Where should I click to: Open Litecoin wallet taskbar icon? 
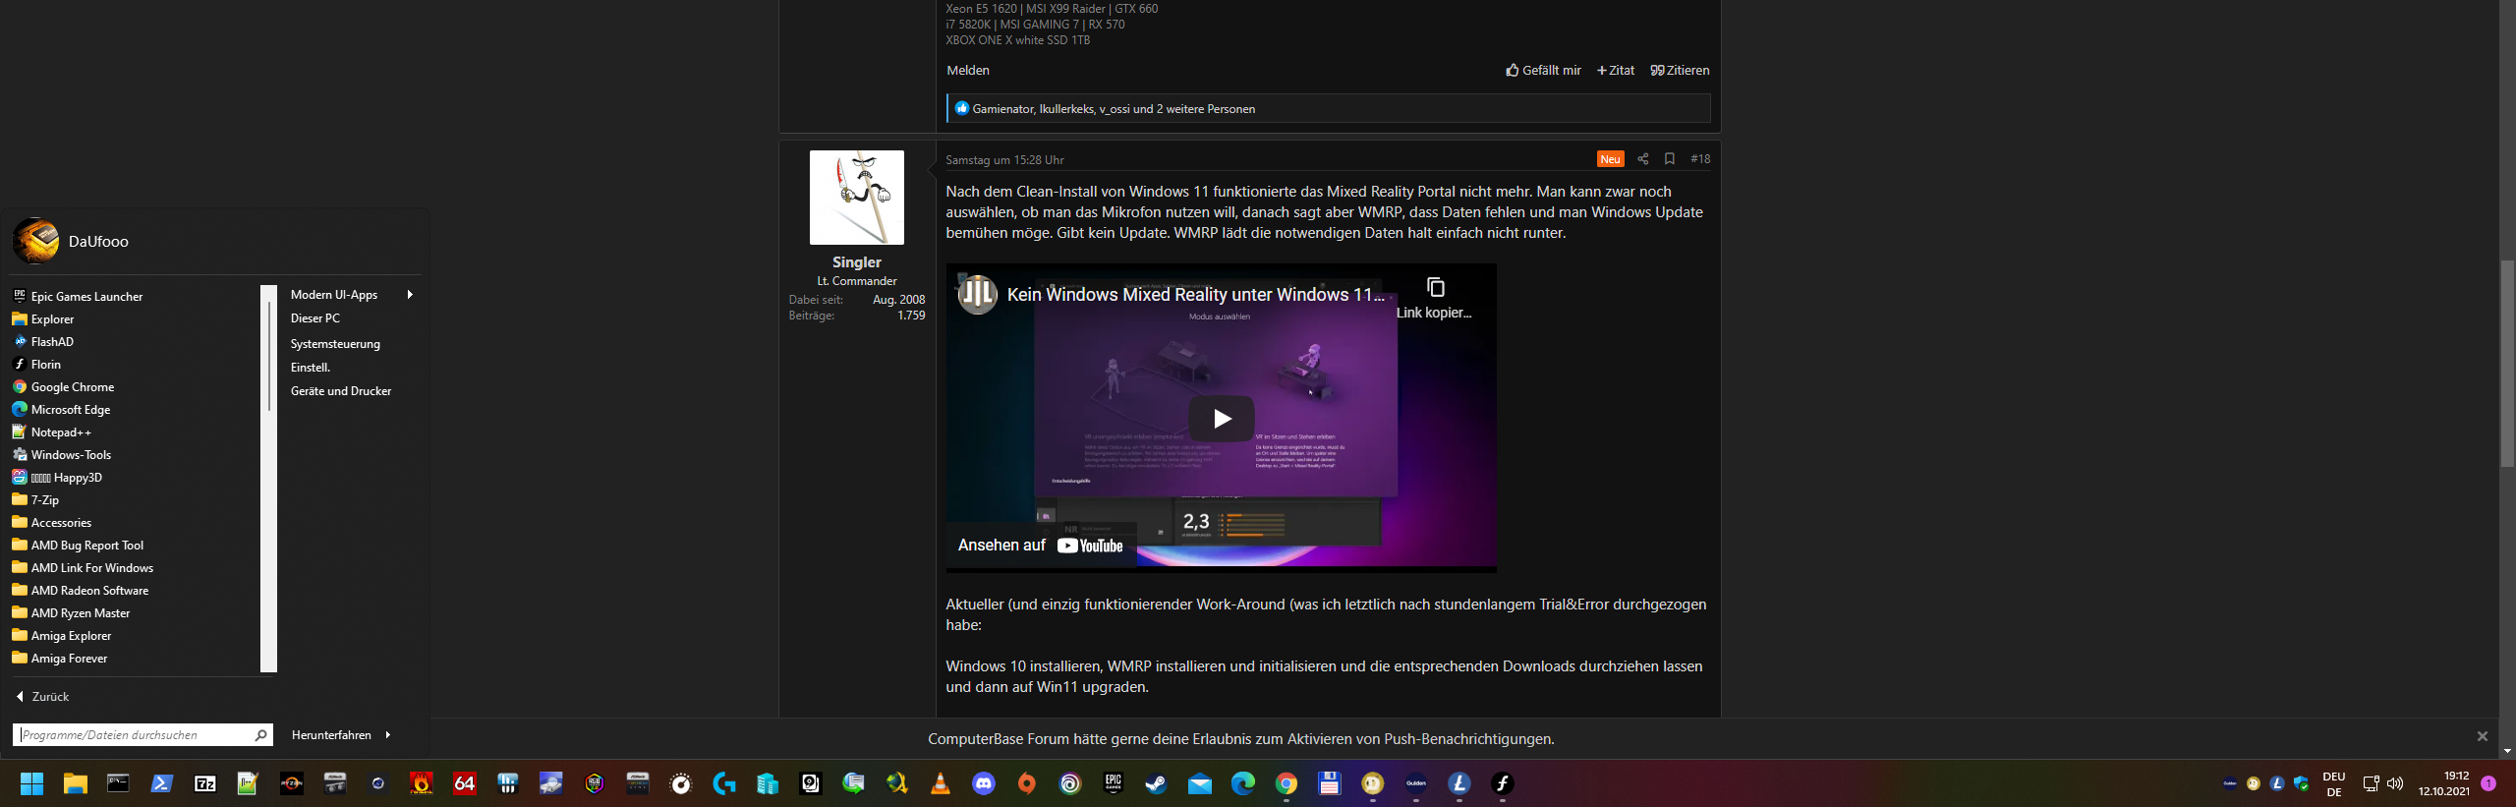pyautogui.click(x=1458, y=783)
